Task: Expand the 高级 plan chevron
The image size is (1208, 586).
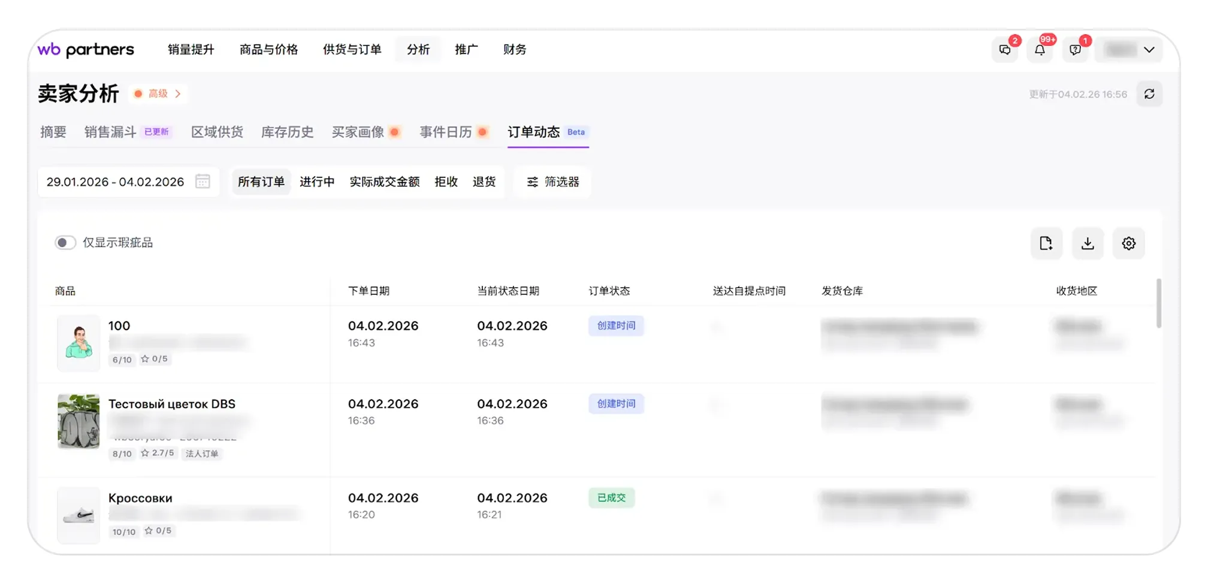Action: pyautogui.click(x=178, y=94)
